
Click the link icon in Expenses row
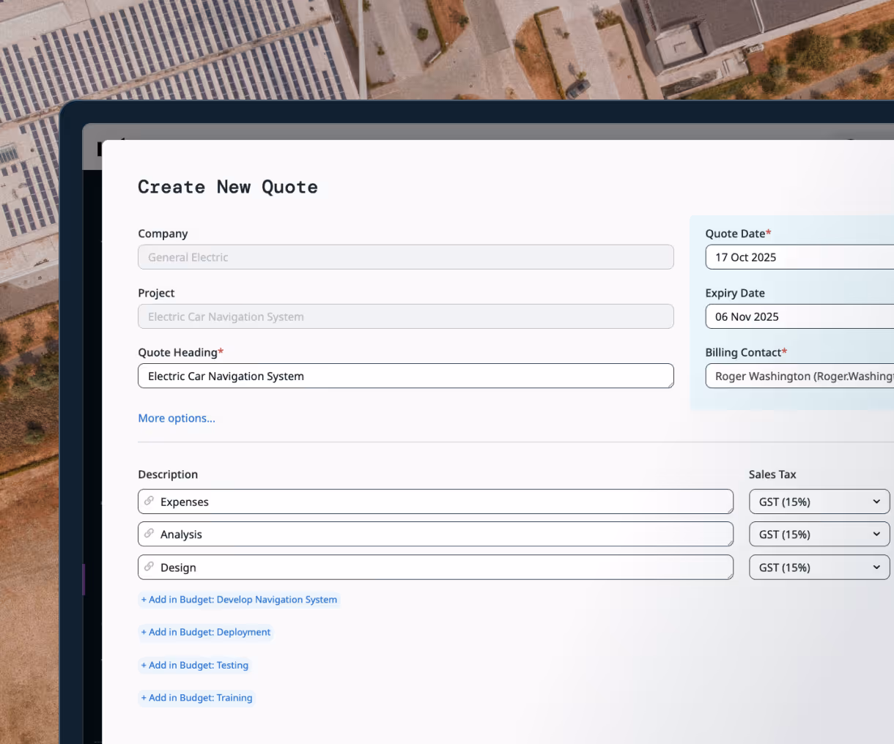point(149,501)
